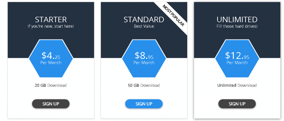Click the UNLIMITED plan heading
Screen dimensions: 284x121
tap(237, 20)
